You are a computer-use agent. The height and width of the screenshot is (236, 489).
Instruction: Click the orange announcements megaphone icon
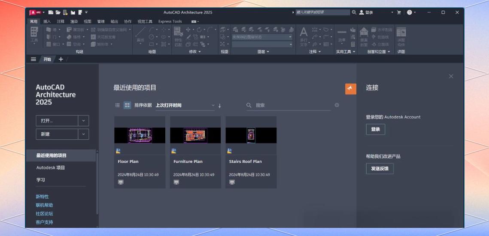(350, 89)
